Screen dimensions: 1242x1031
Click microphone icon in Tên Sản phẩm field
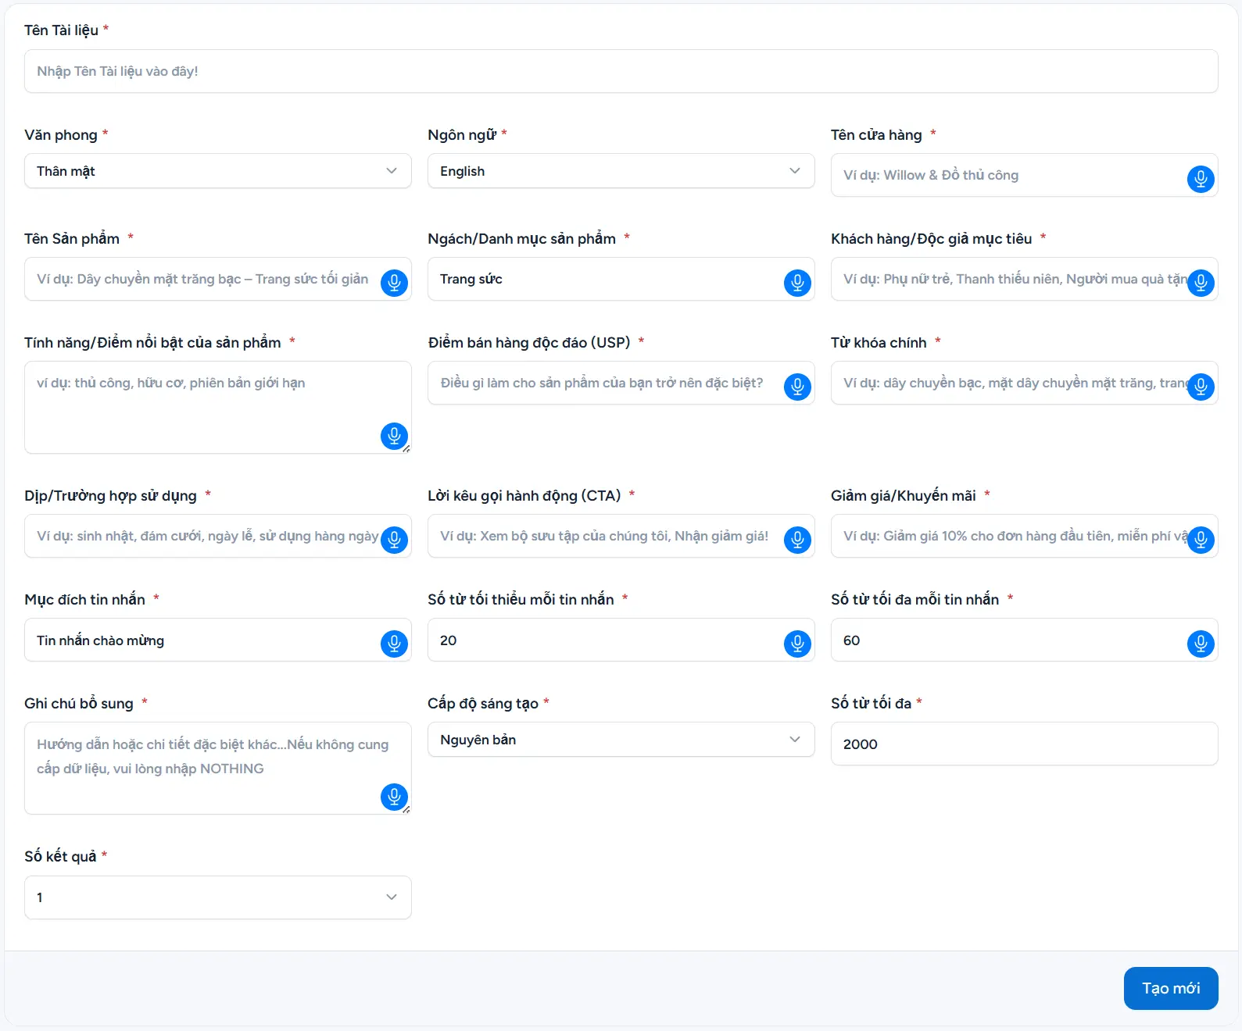(394, 282)
